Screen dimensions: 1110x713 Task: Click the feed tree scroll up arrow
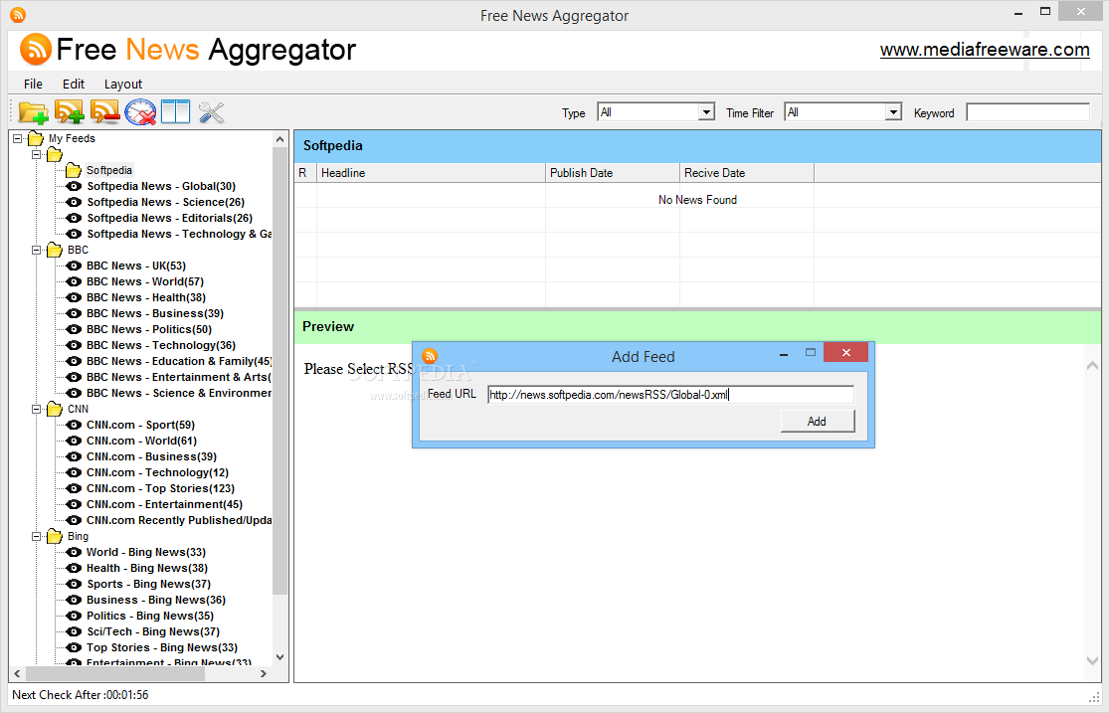coord(279,139)
